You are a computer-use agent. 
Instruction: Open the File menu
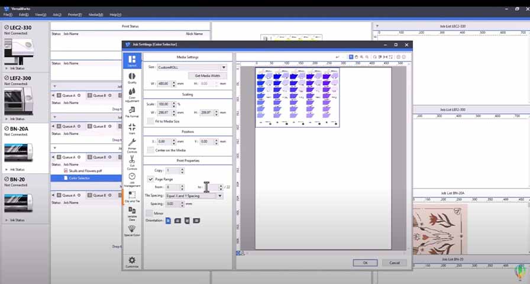click(x=8, y=15)
